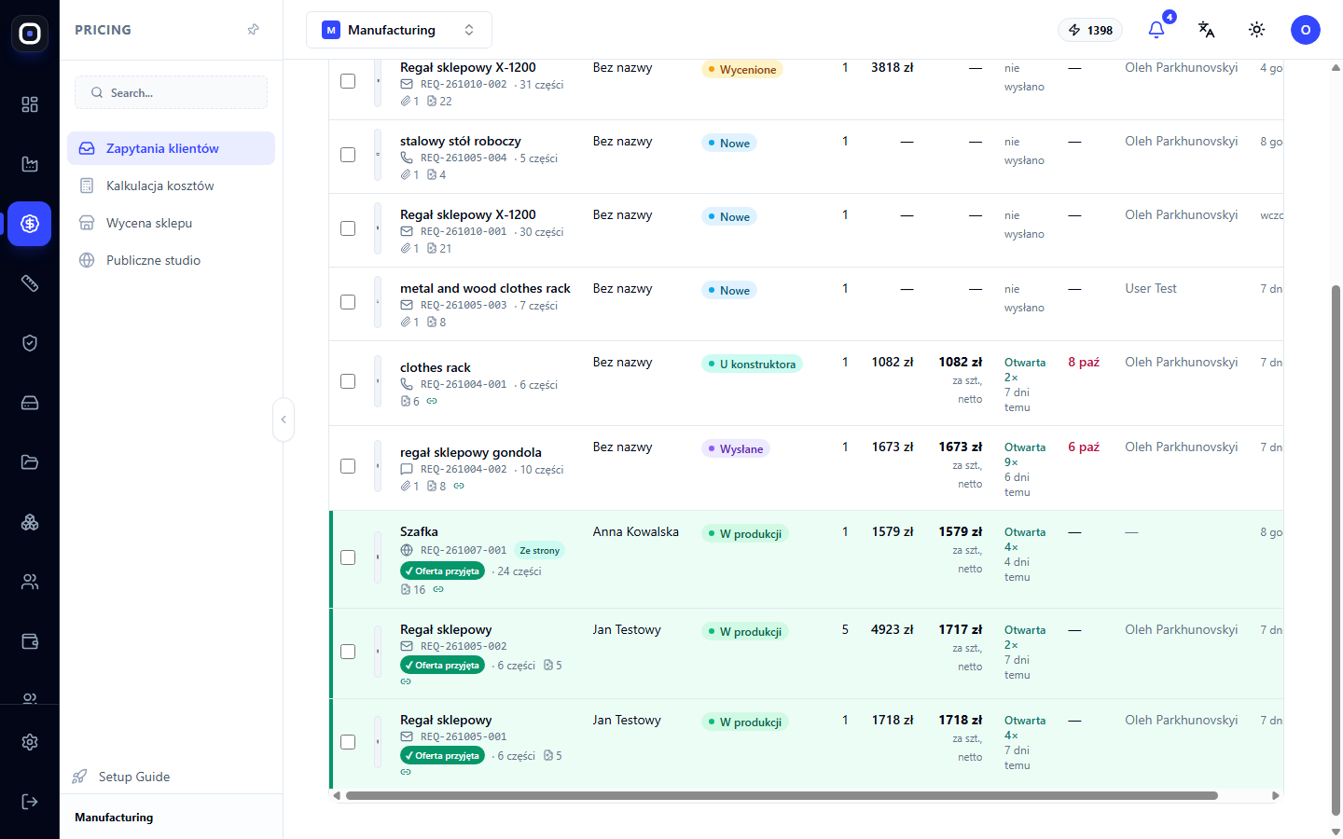Open the wallet icon in sidebar
Viewport: 1343px width, 839px height.
pyautogui.click(x=30, y=641)
